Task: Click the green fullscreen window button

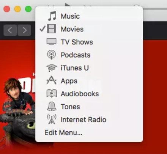Action: [28, 9]
